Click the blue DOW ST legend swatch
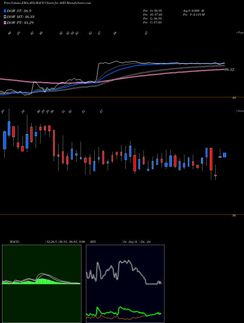The width and height of the screenshot is (244, 323). [5, 11]
